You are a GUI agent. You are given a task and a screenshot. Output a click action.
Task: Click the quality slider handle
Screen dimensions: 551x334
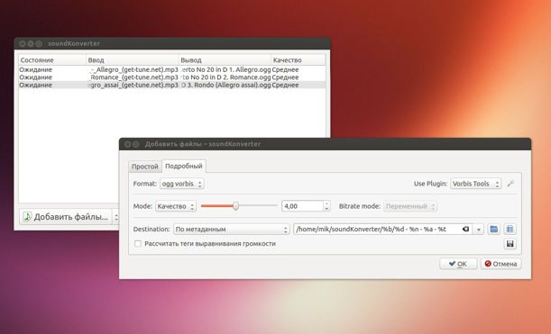pyautogui.click(x=235, y=206)
